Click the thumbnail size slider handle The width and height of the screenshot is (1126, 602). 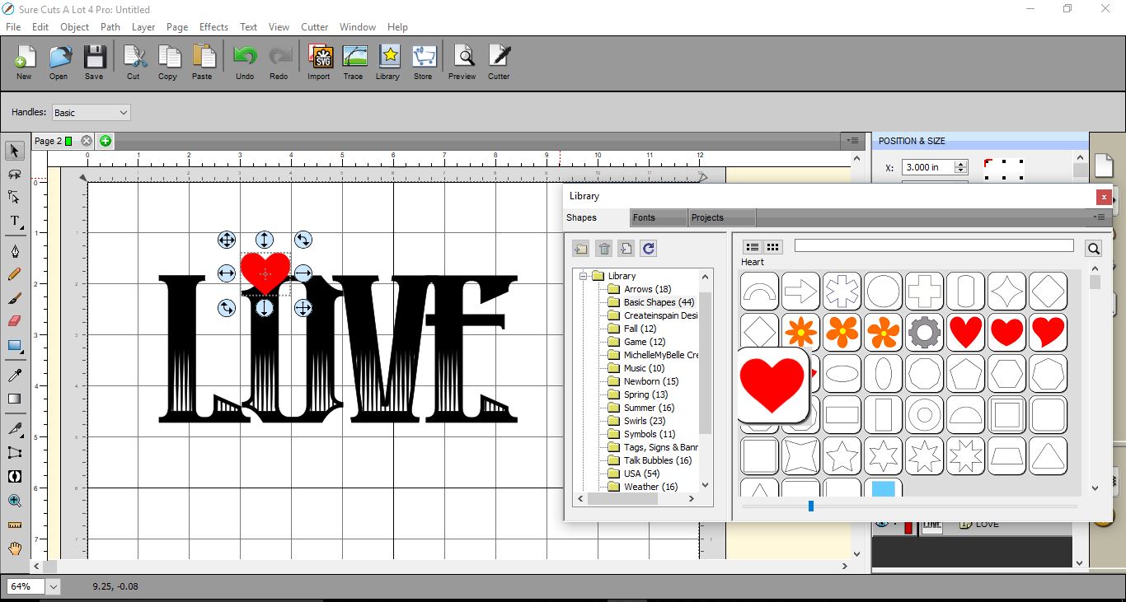(811, 506)
